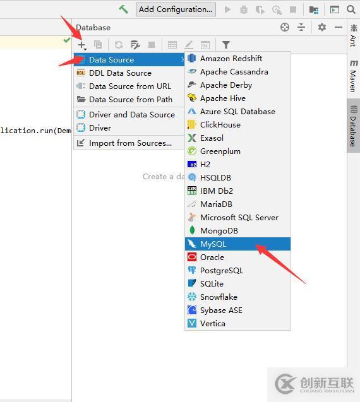Click the Profiler run icon

277,10
